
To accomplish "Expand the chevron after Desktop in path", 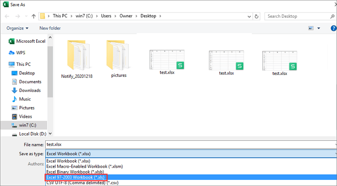I will pyautogui.click(x=160, y=16).
